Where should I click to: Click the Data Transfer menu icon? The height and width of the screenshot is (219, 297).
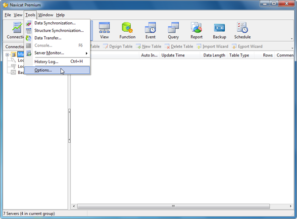(29, 38)
